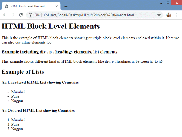Image resolution: width=182 pixels, height=137 pixels.
Task: Open a new tab with plus button
Action: 66,6
